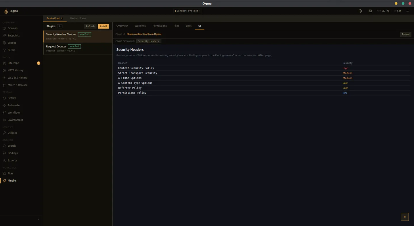This screenshot has height=226, width=414.
Task: Click enabled badge of Request Counter
Action: pos(74,46)
